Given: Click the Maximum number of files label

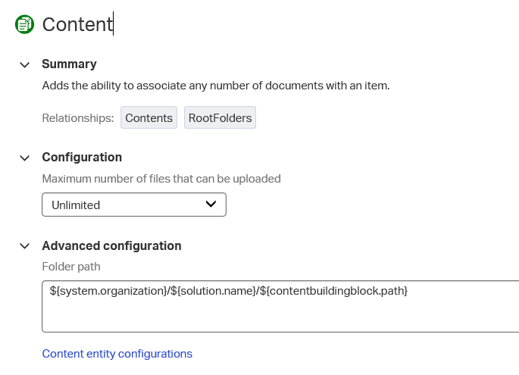Looking at the screenshot, I should click(x=161, y=180).
